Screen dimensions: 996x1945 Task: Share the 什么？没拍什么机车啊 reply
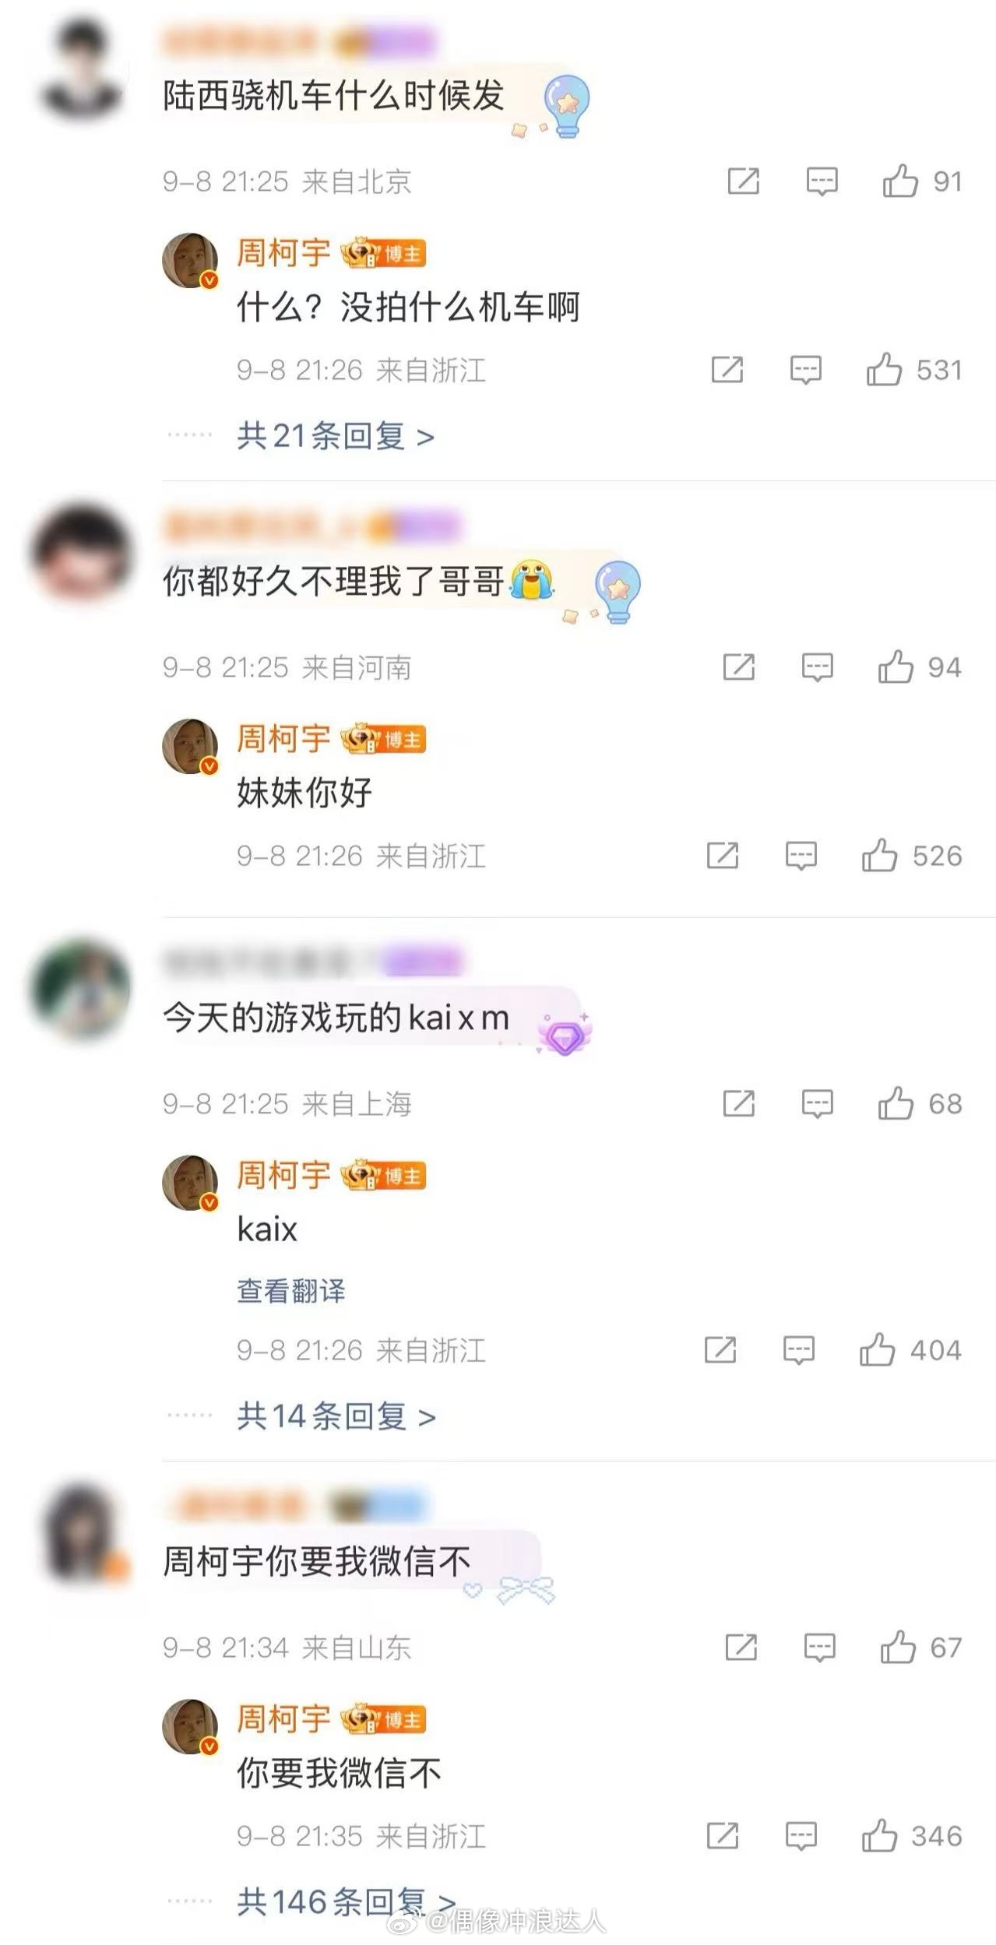coord(727,370)
